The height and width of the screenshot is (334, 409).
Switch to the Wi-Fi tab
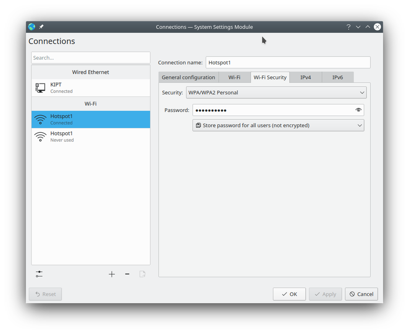234,77
